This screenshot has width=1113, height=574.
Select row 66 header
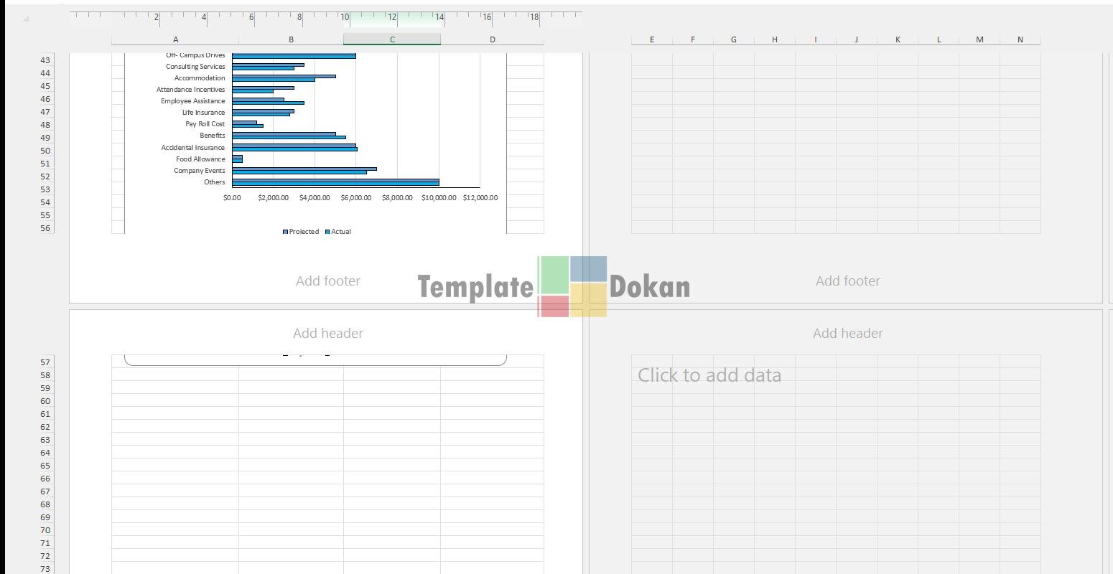pos(46,479)
